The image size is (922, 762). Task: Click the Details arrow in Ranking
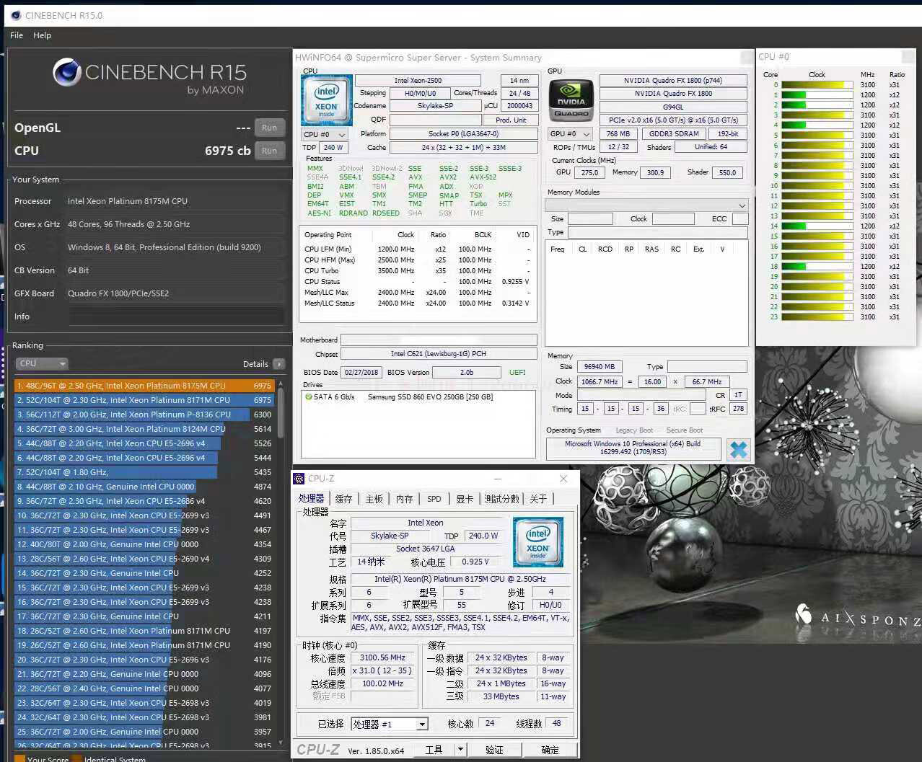click(279, 364)
